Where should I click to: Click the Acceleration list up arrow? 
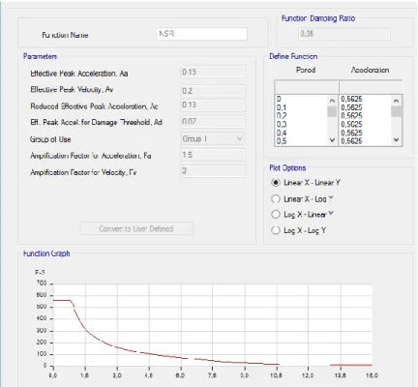point(397,101)
